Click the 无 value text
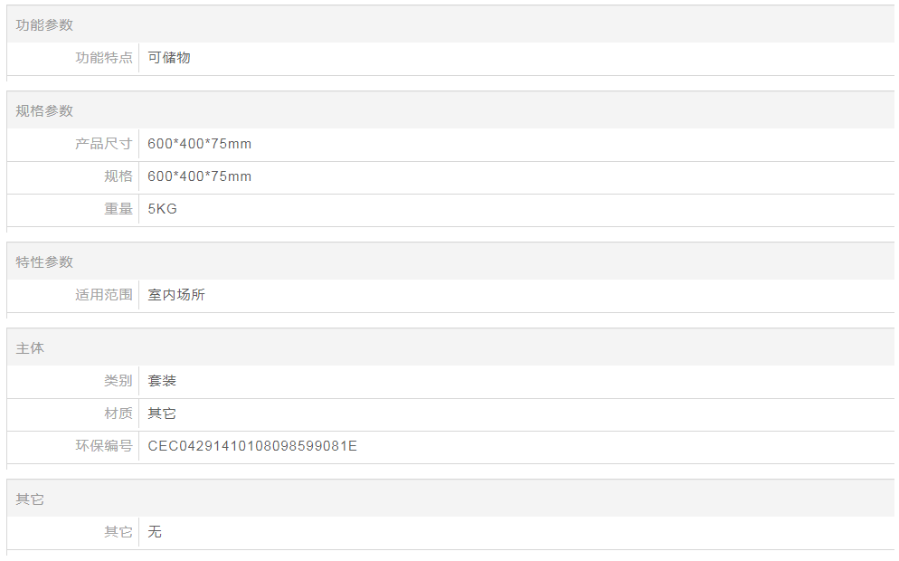 coord(155,532)
